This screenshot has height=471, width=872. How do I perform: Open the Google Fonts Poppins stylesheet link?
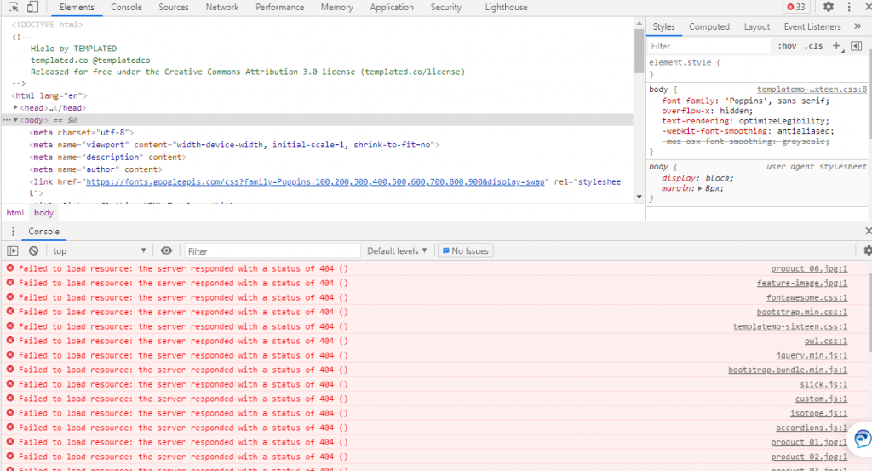click(x=315, y=181)
